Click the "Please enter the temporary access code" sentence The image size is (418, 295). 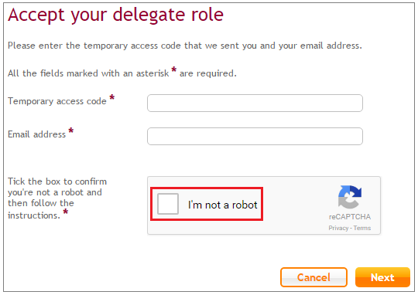pyautogui.click(x=185, y=46)
